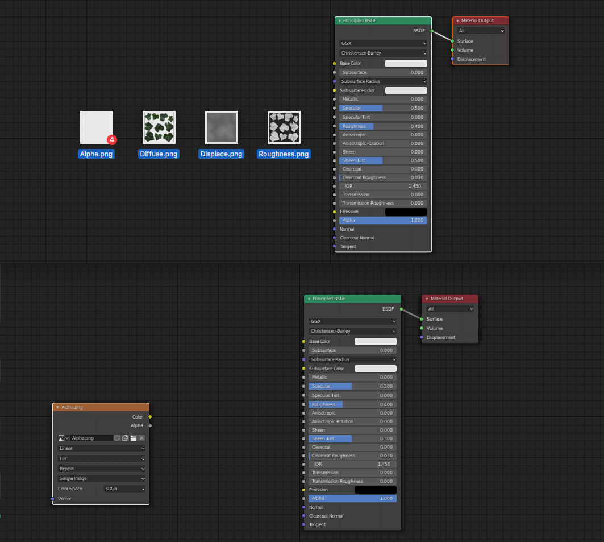Screen dimensions: 604x542
Task: Click the red 4 badge on Alpha.png
Action: 112,139
